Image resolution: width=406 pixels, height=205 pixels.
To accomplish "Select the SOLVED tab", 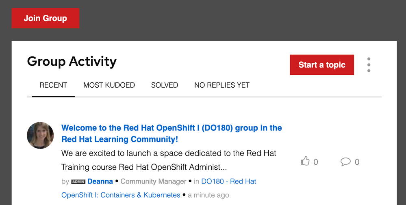I will coord(165,85).
